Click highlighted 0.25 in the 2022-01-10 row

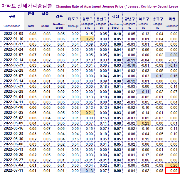[x=88, y=39]
